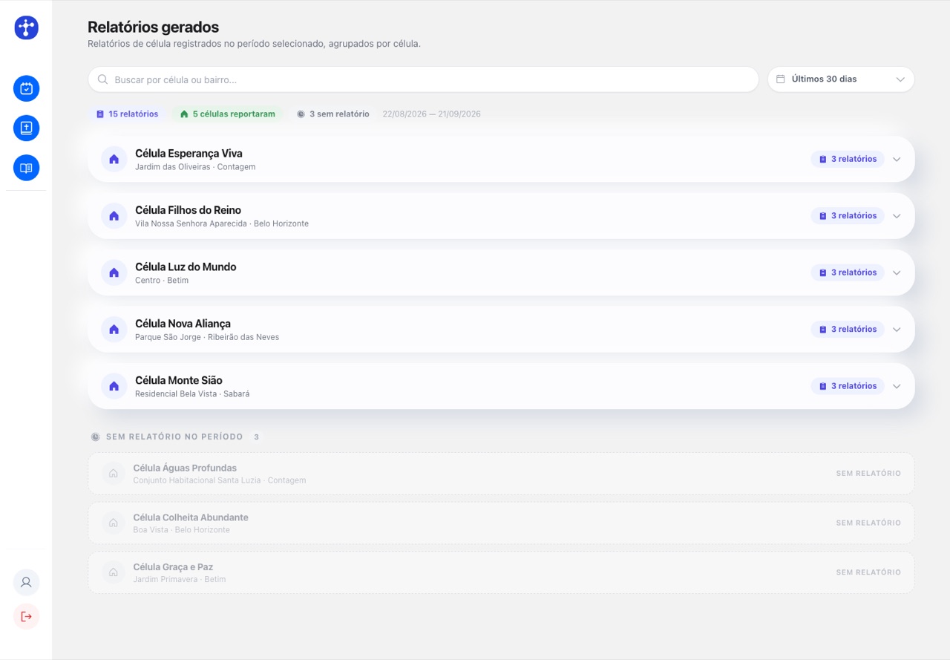
Task: Open the Bible book sidebar icon
Action: (26, 128)
